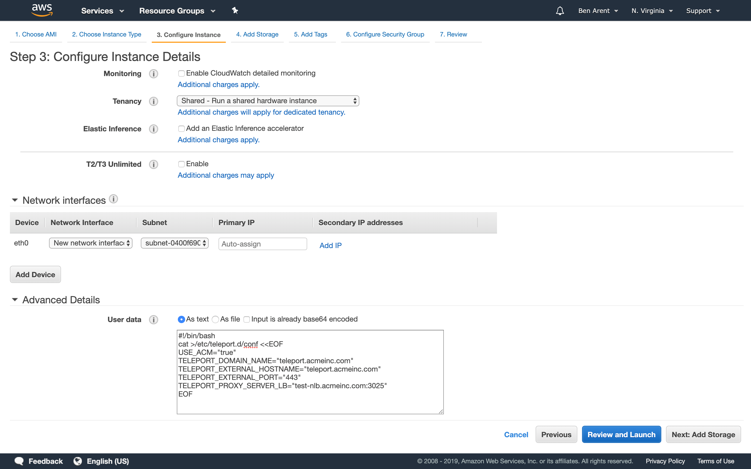Viewport: 751px width, 469px height.
Task: Open the New network interface dropdown
Action: [91, 243]
